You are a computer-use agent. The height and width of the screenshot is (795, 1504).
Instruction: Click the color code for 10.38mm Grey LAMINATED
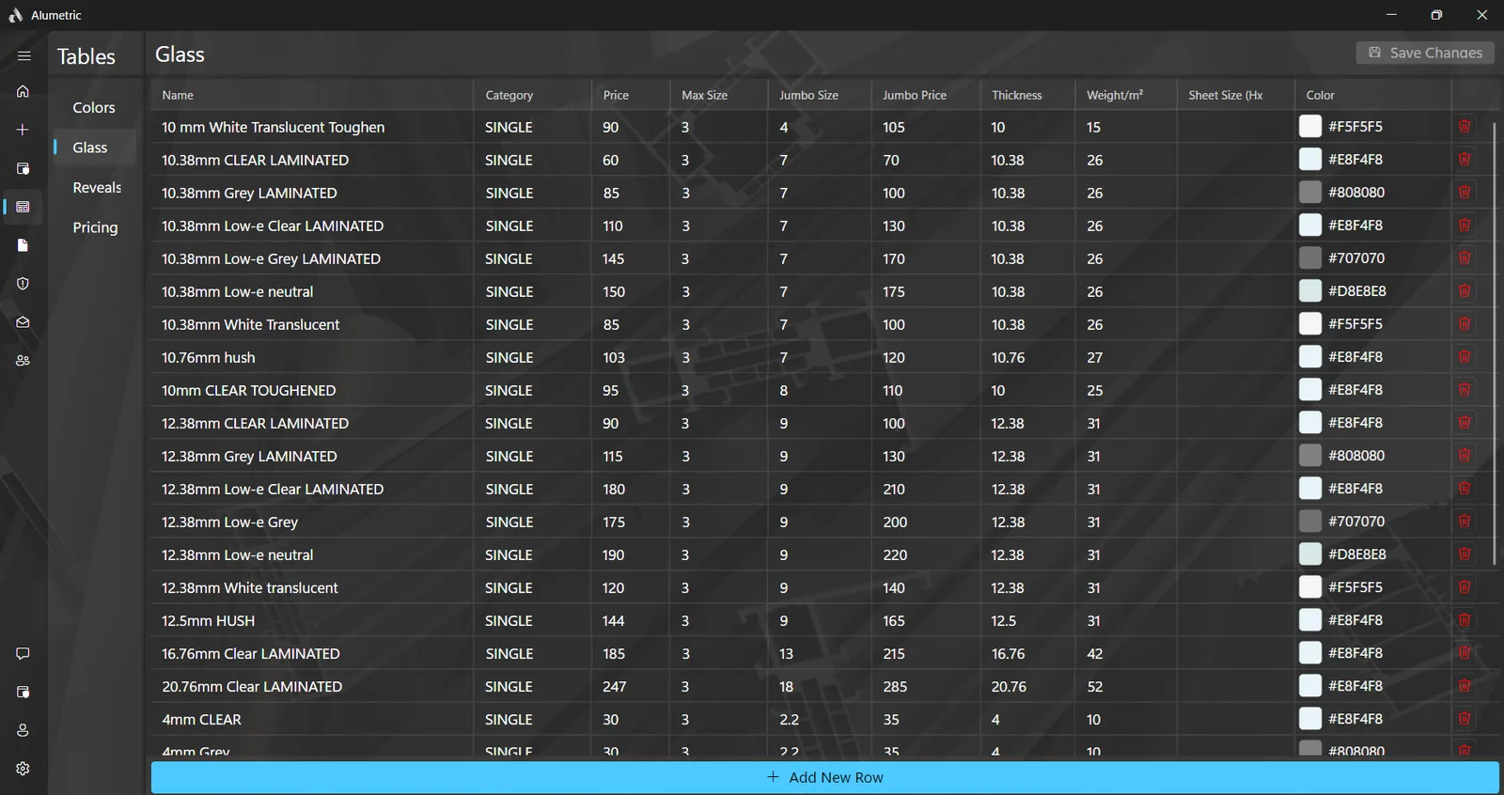tap(1356, 192)
